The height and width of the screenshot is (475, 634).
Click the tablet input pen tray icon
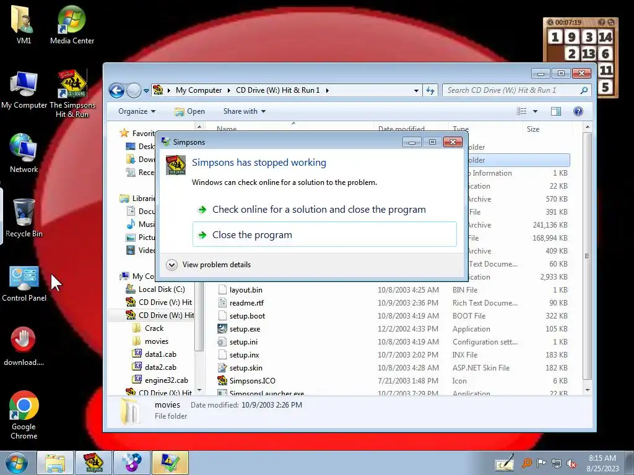(505, 463)
